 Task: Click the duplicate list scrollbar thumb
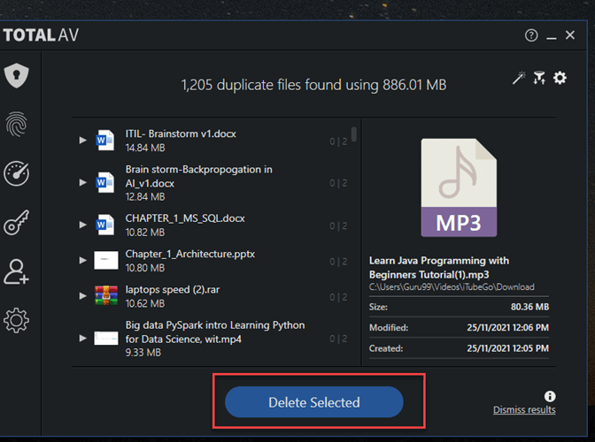[x=355, y=133]
